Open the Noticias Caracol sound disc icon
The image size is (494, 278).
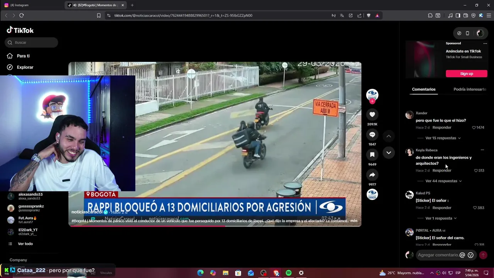tap(372, 194)
